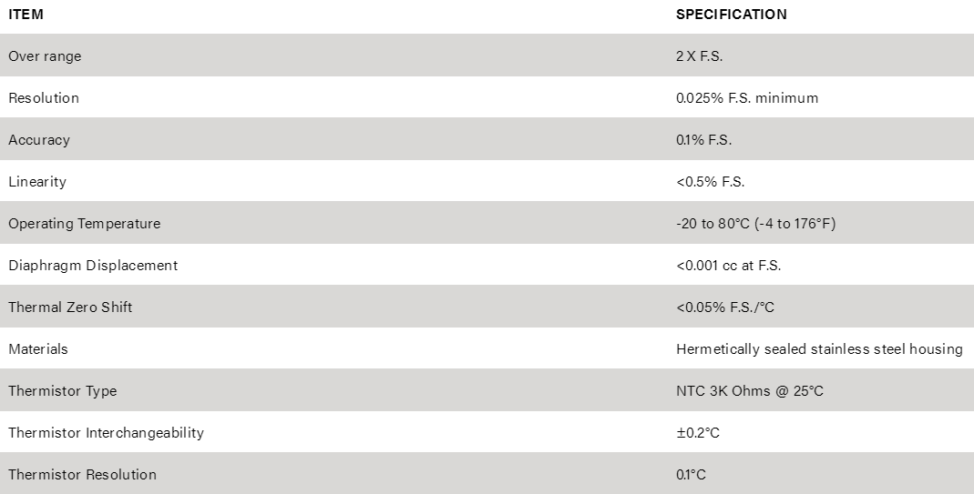Select the Accuracy row label
Image resolution: width=974 pixels, height=494 pixels.
(x=39, y=140)
